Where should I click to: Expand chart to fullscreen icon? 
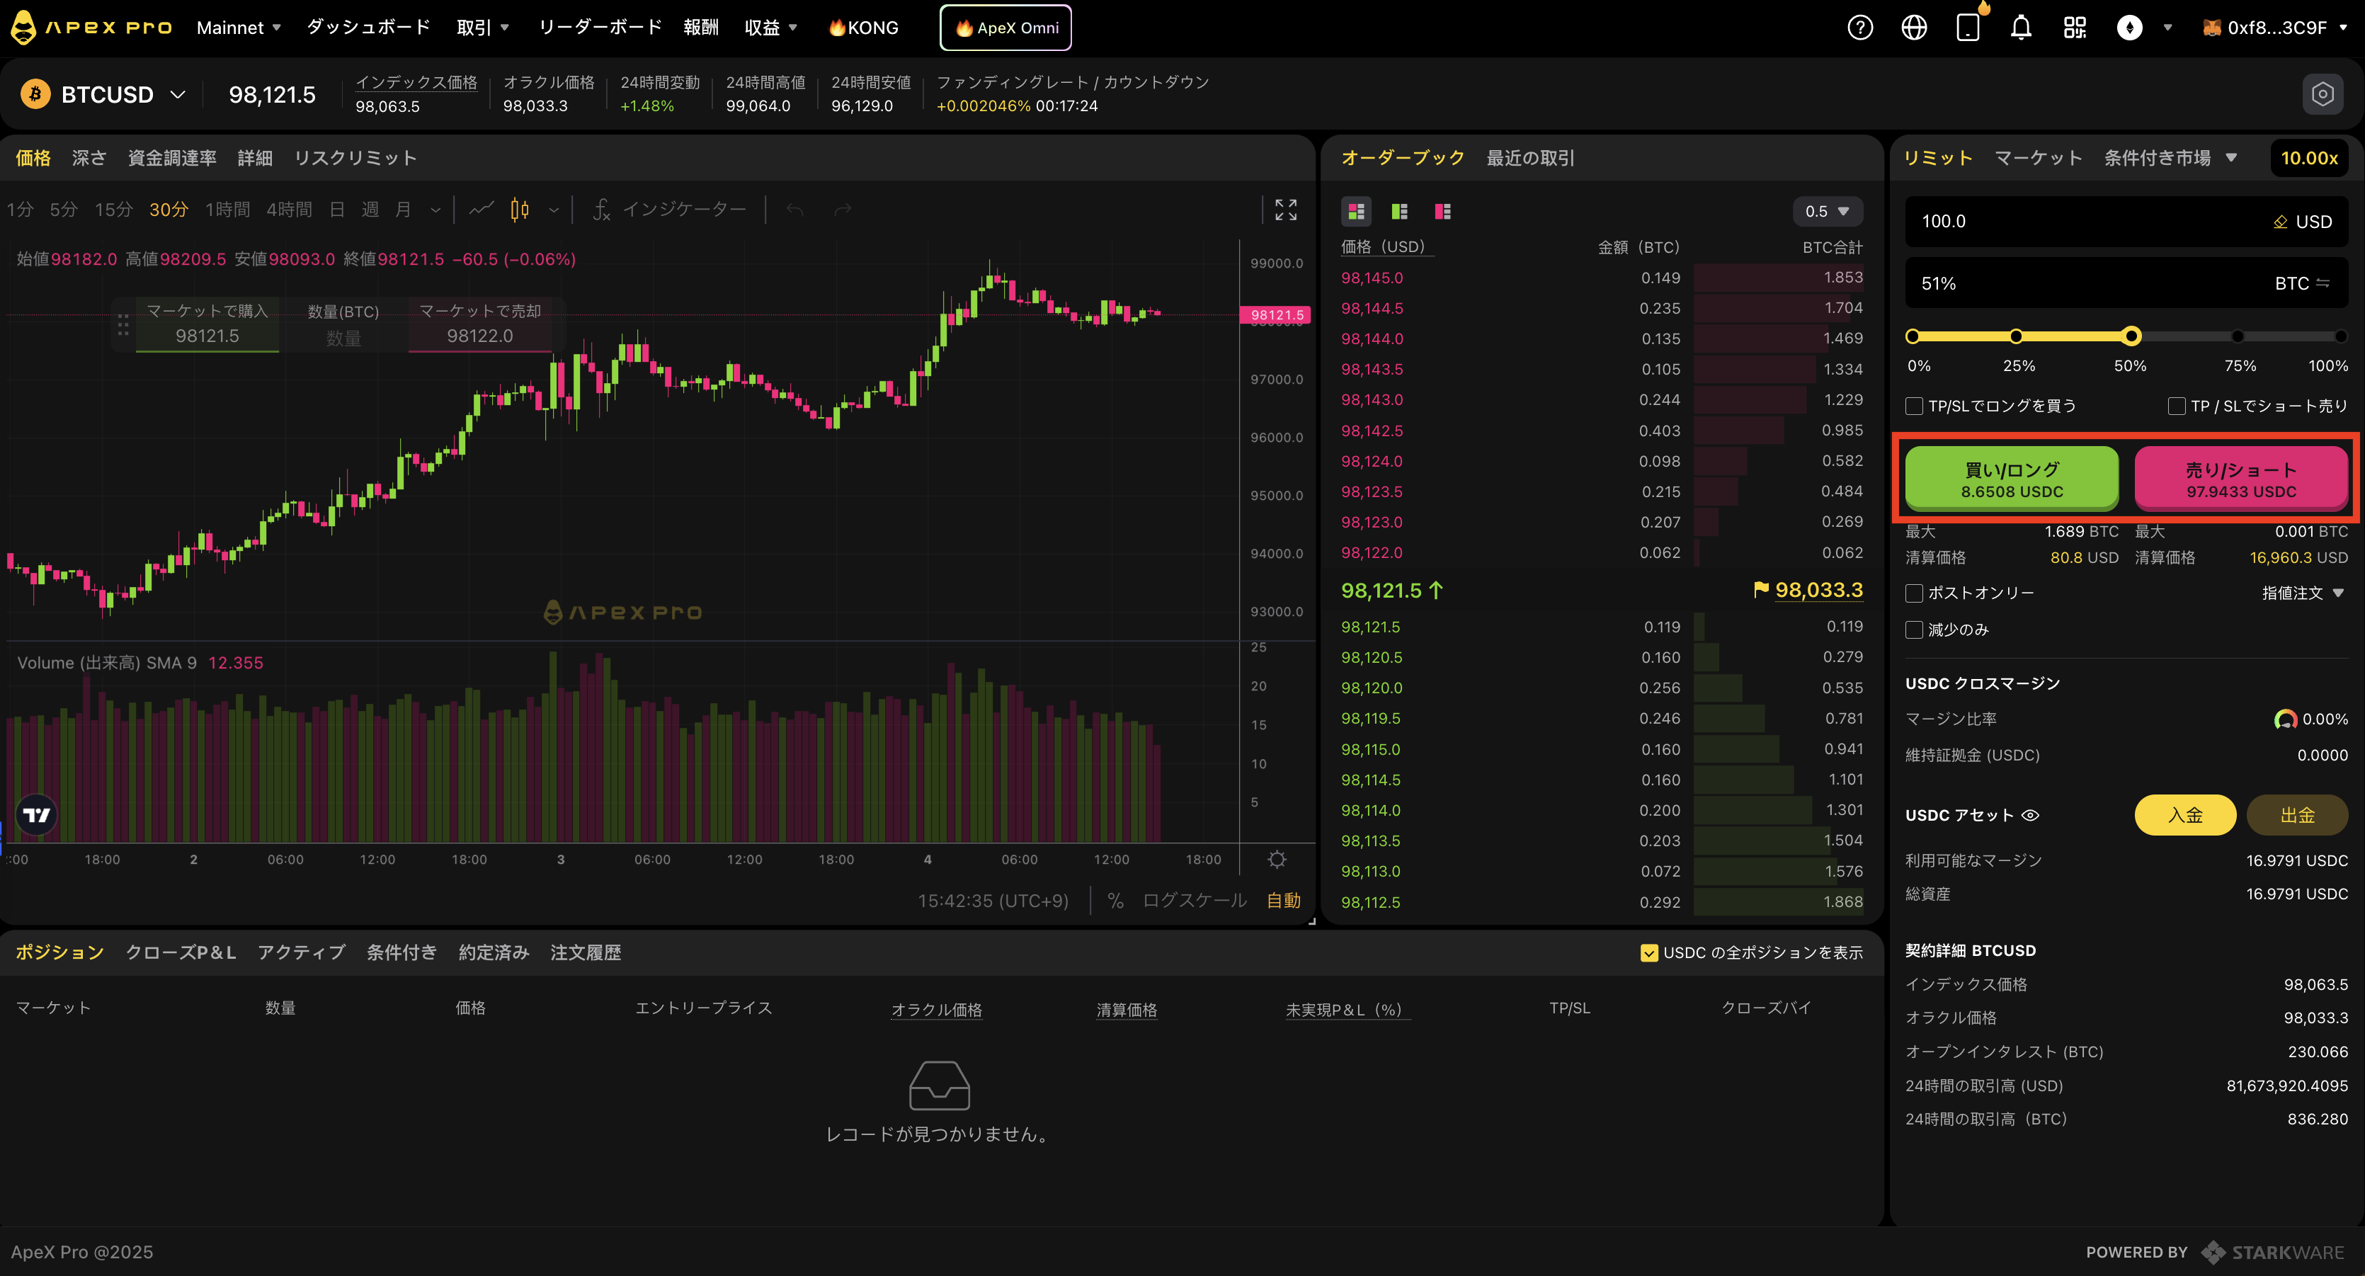[1285, 210]
